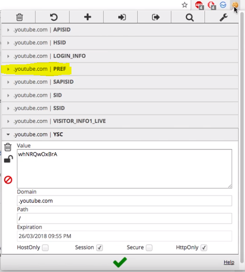Image resolution: width=245 pixels, height=272 pixels.
Task: Click inside the cookie Value text area
Action: tap(124, 168)
